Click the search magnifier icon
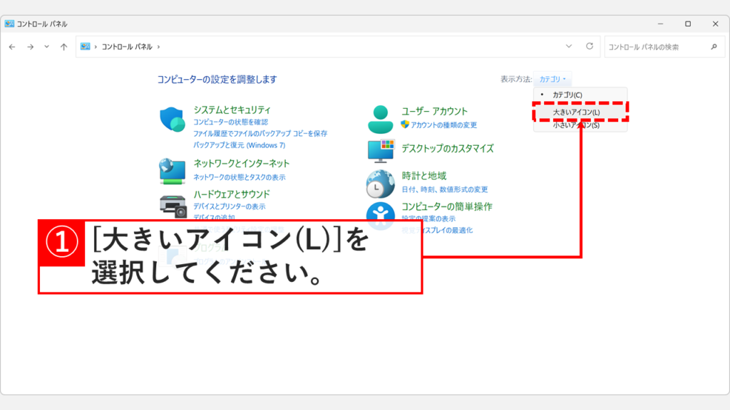The image size is (730, 410). pos(714,47)
